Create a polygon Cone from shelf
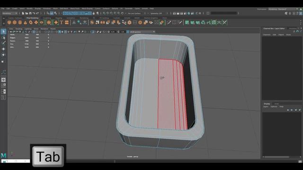 pos(25,23)
